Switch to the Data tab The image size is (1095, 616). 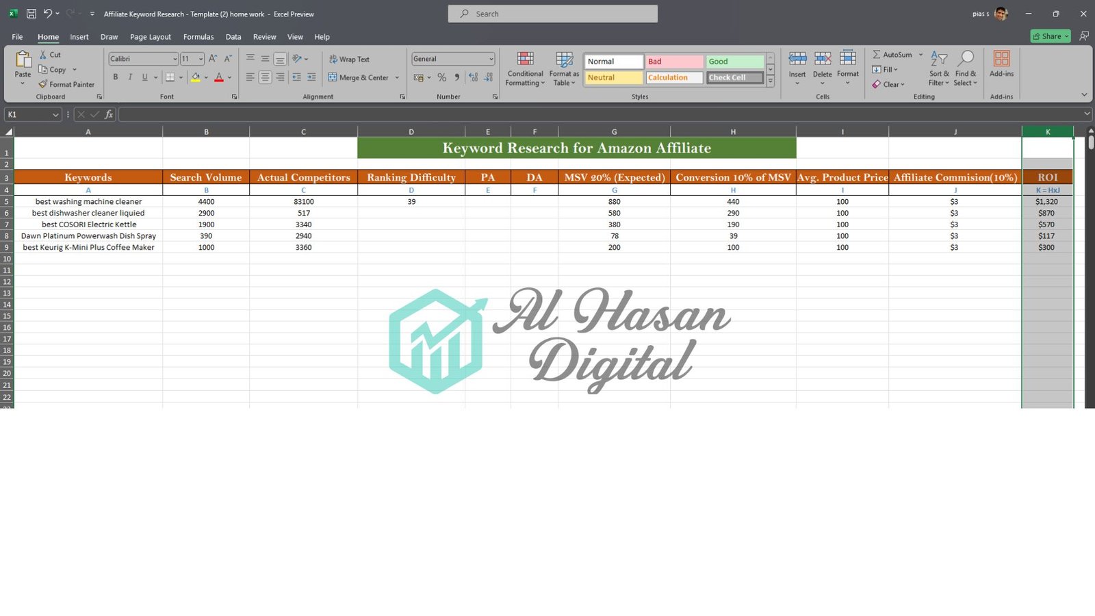coord(233,37)
